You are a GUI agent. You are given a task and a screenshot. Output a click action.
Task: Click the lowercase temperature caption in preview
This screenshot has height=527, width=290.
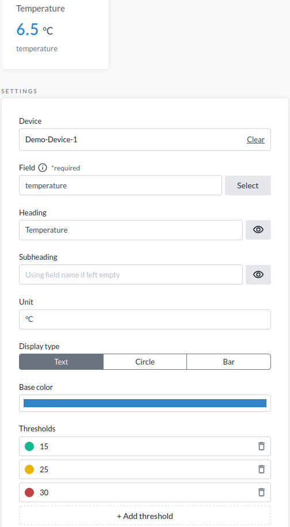coord(37,49)
